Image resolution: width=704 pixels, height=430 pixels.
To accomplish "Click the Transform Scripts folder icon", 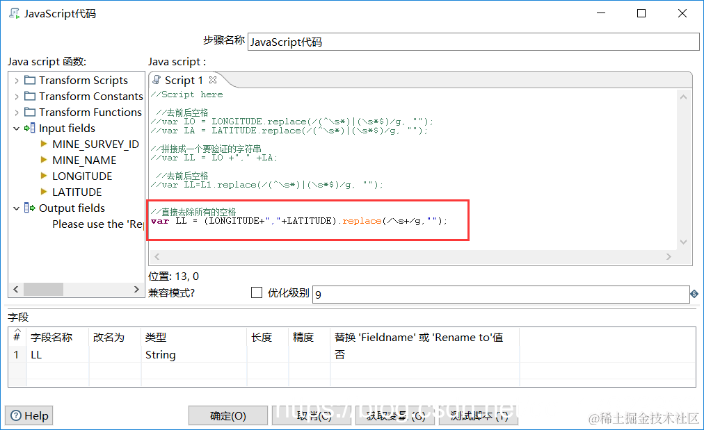I will point(30,81).
